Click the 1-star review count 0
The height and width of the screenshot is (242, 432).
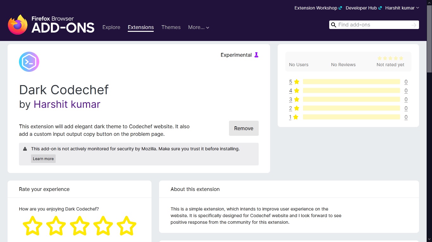pos(406,117)
